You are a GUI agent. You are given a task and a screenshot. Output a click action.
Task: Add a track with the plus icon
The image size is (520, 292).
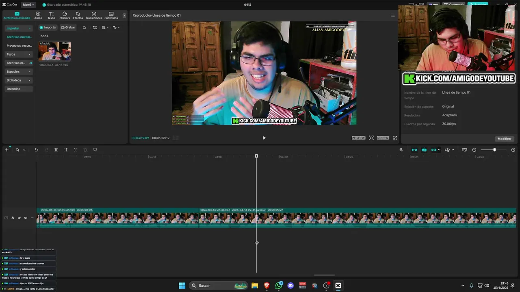pyautogui.click(x=6, y=150)
